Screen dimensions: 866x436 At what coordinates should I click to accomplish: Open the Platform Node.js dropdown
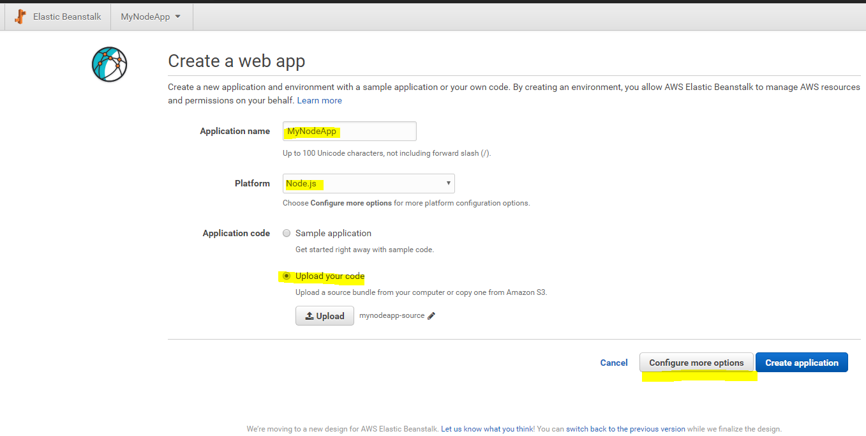pyautogui.click(x=369, y=184)
